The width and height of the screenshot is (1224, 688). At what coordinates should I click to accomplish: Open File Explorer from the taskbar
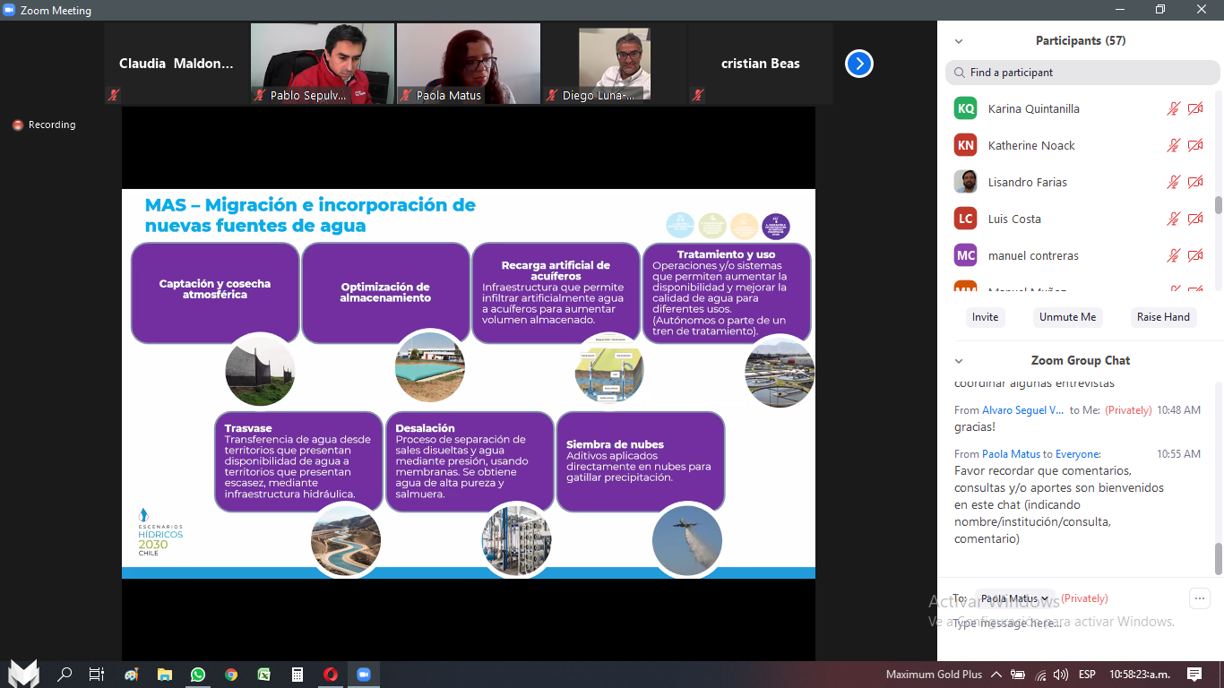[x=164, y=675]
